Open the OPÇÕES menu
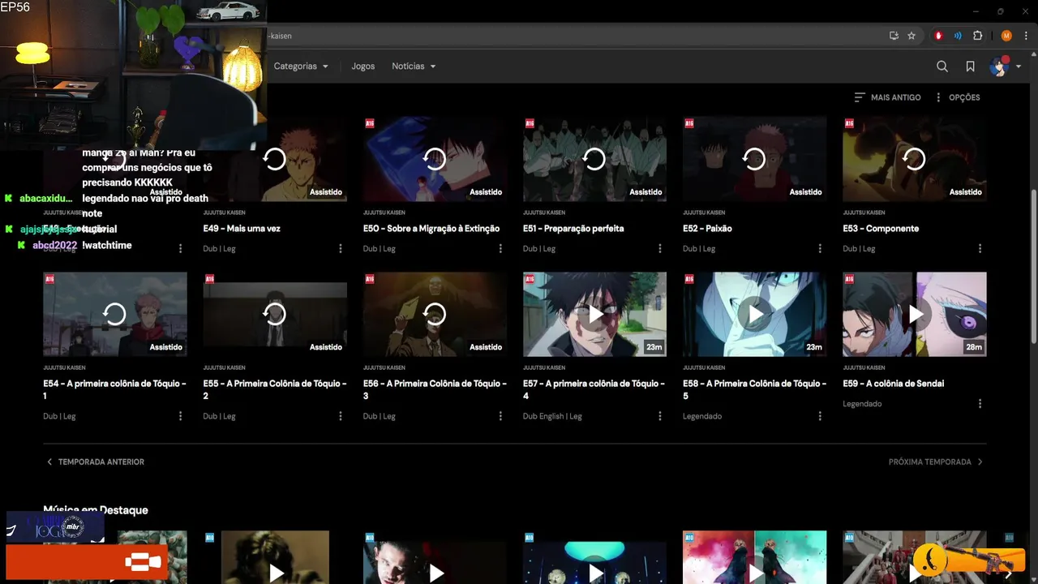Screen dimensions: 1038x584 (x=957, y=97)
